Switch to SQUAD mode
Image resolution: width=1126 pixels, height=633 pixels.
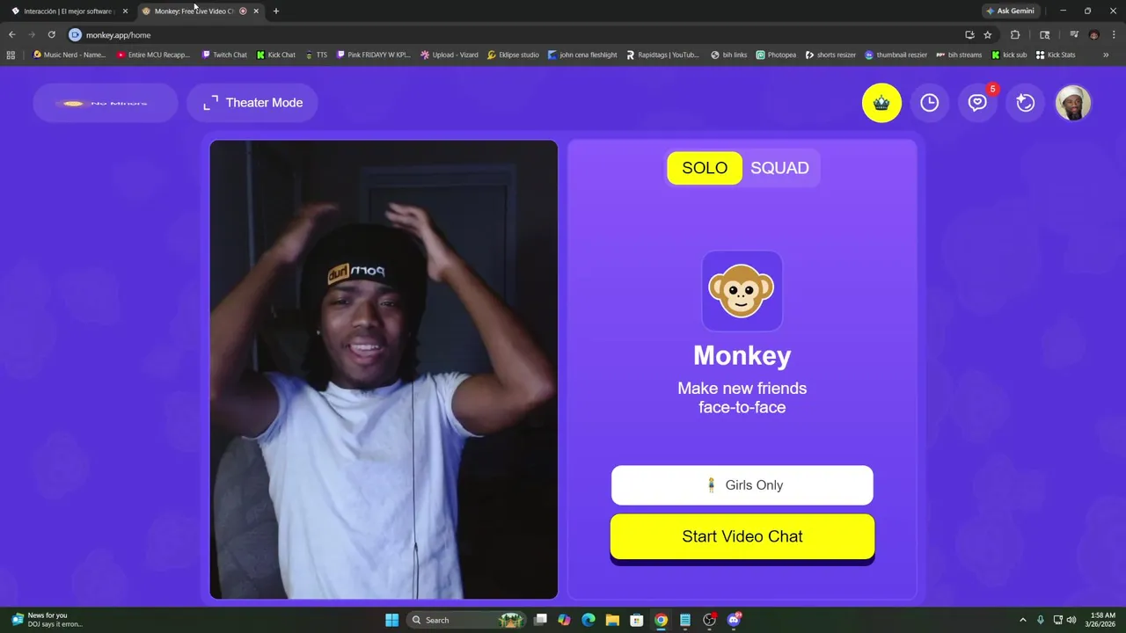[x=779, y=168]
